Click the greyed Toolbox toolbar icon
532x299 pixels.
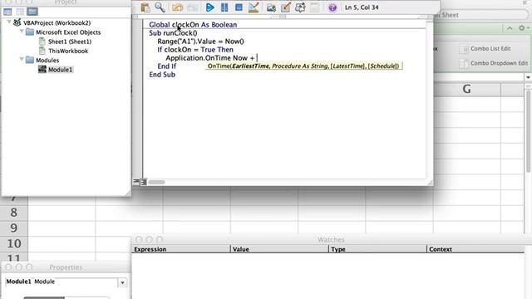coord(314,7)
